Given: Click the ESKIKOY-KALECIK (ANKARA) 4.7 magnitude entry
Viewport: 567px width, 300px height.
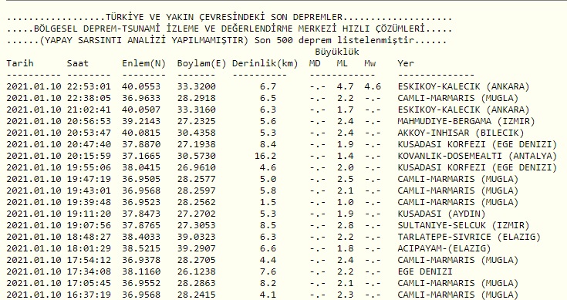Looking at the screenshot, I should tap(268, 86).
